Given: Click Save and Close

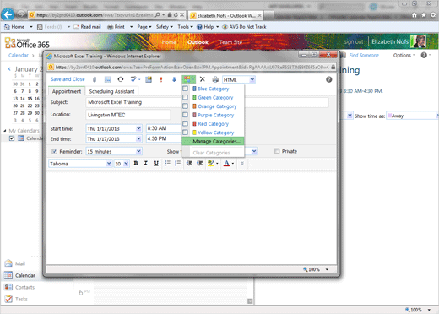Looking at the screenshot, I should click(68, 79).
